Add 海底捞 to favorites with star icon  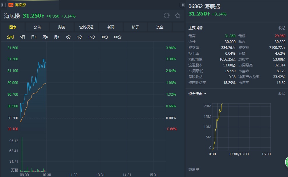pos(178,16)
